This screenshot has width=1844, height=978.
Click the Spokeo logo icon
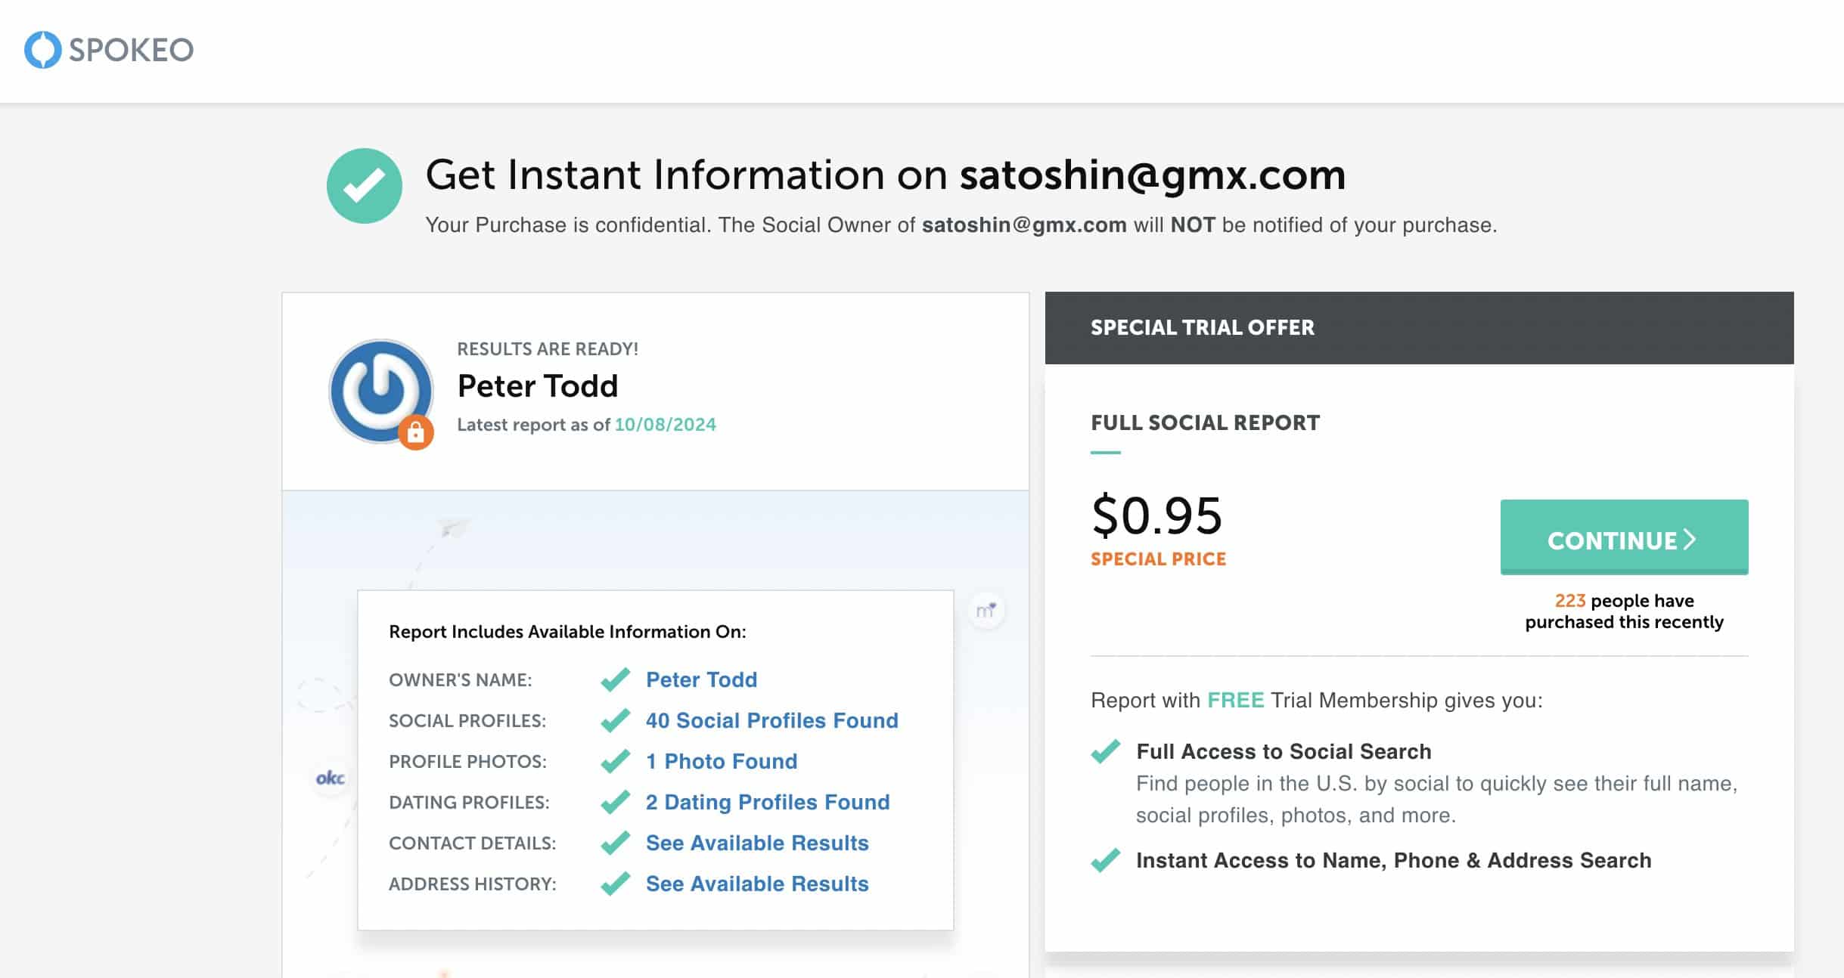click(42, 50)
